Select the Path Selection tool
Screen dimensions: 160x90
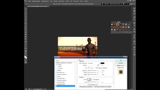tap(25, 46)
